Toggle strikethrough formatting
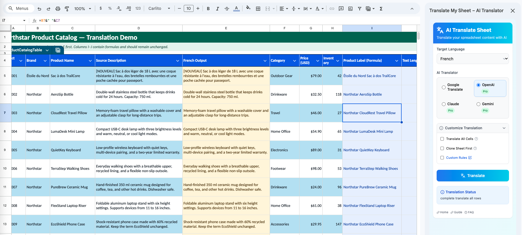Viewport: 522px width, 235px height. [x=227, y=9]
